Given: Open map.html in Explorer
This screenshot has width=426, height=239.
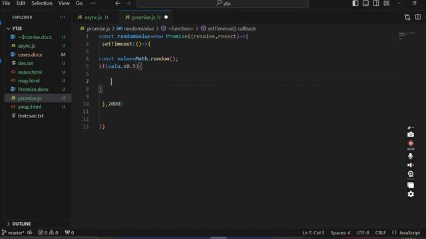Looking at the screenshot, I should (x=29, y=81).
